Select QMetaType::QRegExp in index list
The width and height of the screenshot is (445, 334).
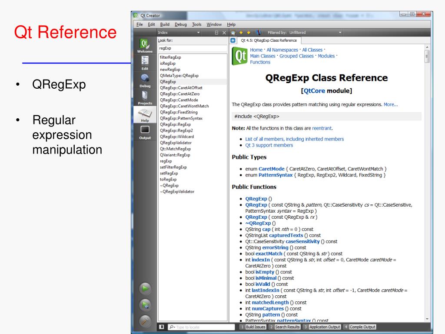[193, 76]
